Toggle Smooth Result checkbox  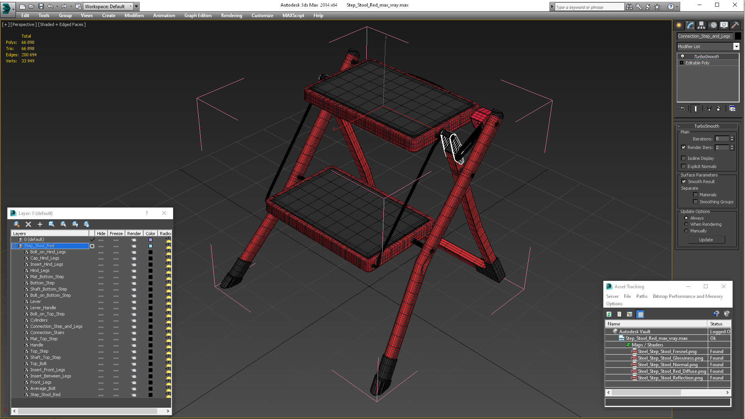(x=684, y=182)
